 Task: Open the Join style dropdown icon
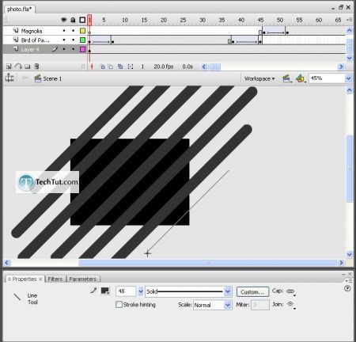[x=291, y=305]
